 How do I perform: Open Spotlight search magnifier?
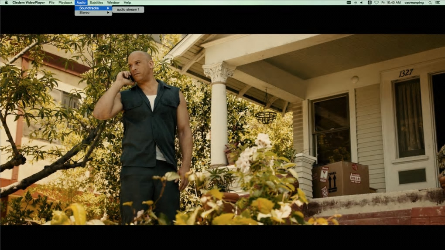click(x=430, y=3)
